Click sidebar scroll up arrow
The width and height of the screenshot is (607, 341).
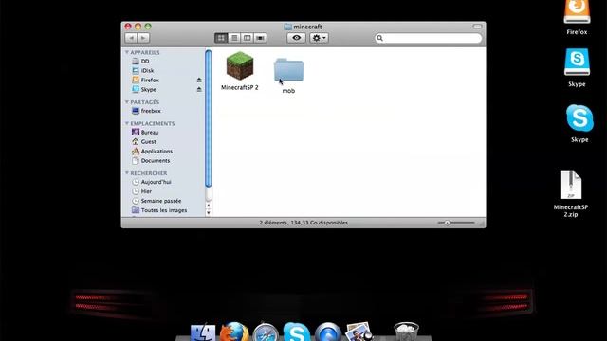[209, 206]
